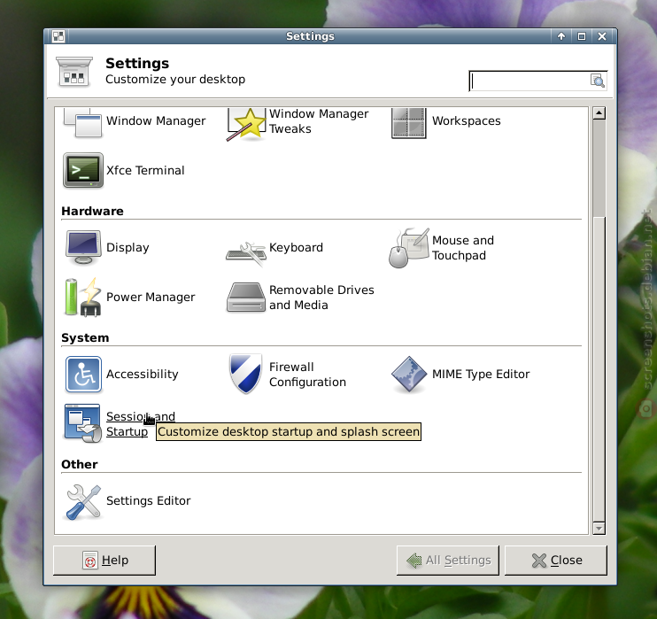
Task: Launch Xfce Terminal icon
Action: tap(83, 170)
